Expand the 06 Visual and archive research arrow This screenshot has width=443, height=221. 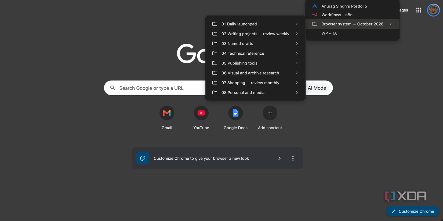coord(297,73)
